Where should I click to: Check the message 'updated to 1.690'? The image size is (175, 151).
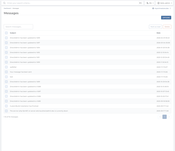tap(6, 62)
